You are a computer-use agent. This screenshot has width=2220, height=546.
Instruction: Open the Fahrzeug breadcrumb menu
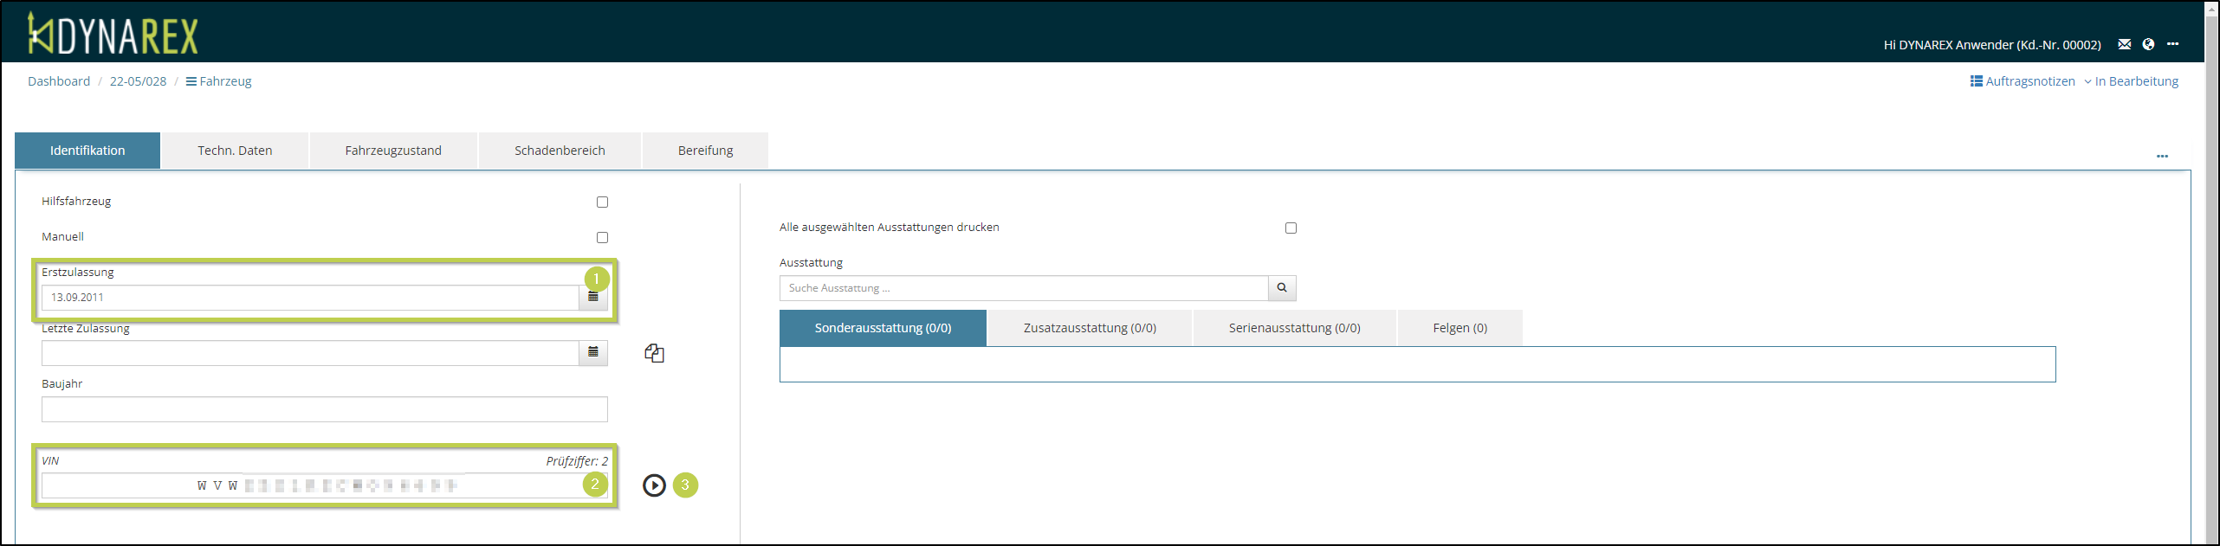point(218,81)
